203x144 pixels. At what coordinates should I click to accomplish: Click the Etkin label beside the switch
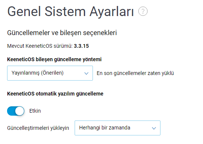[x=35, y=111]
